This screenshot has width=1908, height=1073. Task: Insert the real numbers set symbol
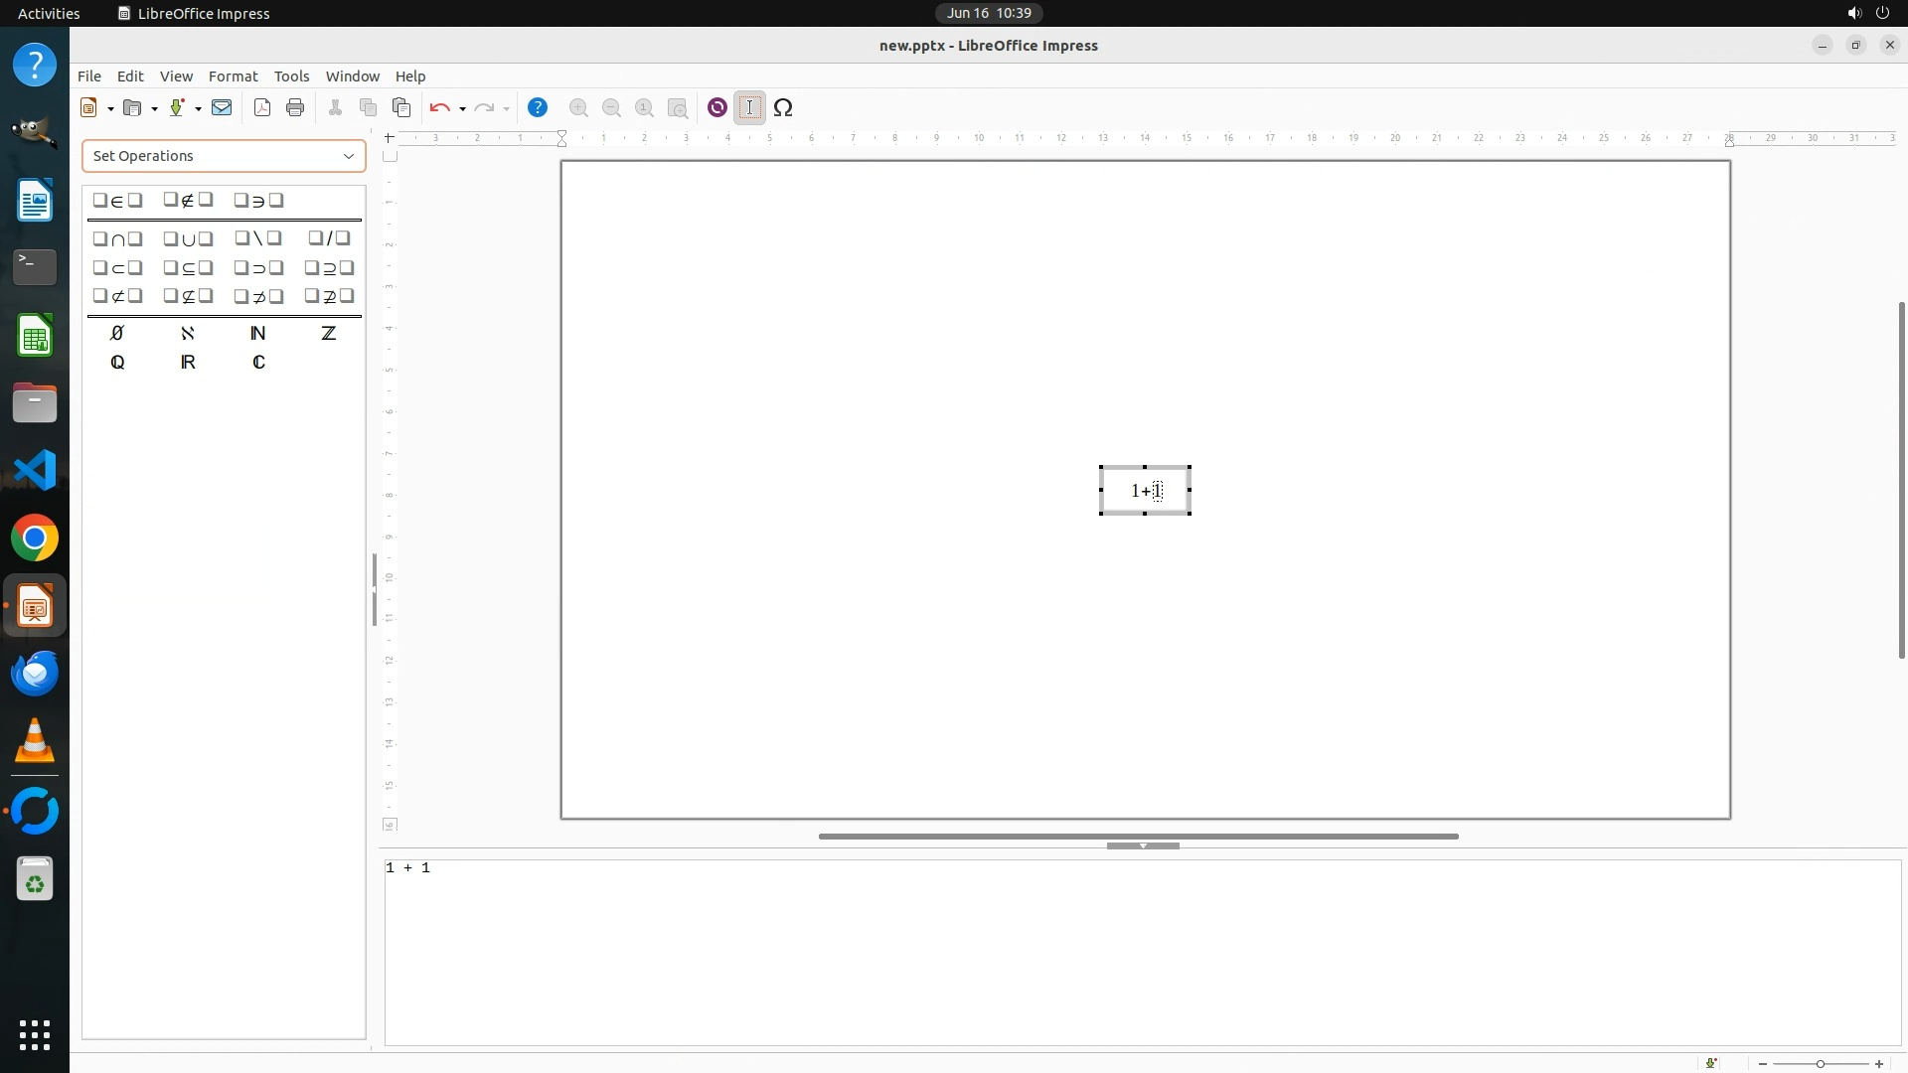[x=188, y=363]
